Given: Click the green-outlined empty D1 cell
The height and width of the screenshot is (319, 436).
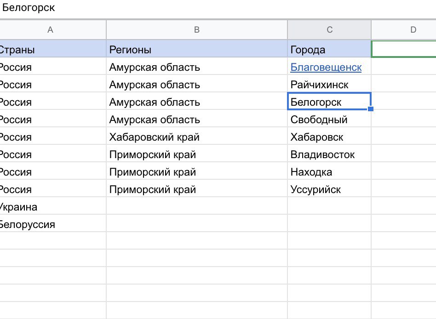Looking at the screenshot, I should (x=404, y=49).
